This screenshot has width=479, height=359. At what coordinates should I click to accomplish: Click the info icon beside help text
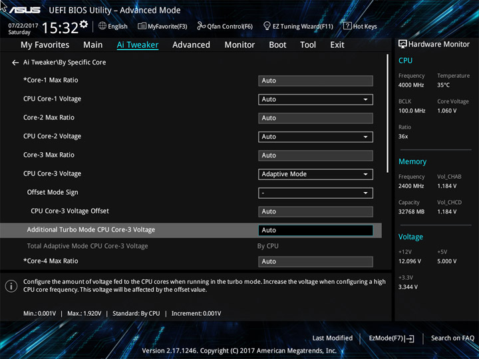coord(11,286)
